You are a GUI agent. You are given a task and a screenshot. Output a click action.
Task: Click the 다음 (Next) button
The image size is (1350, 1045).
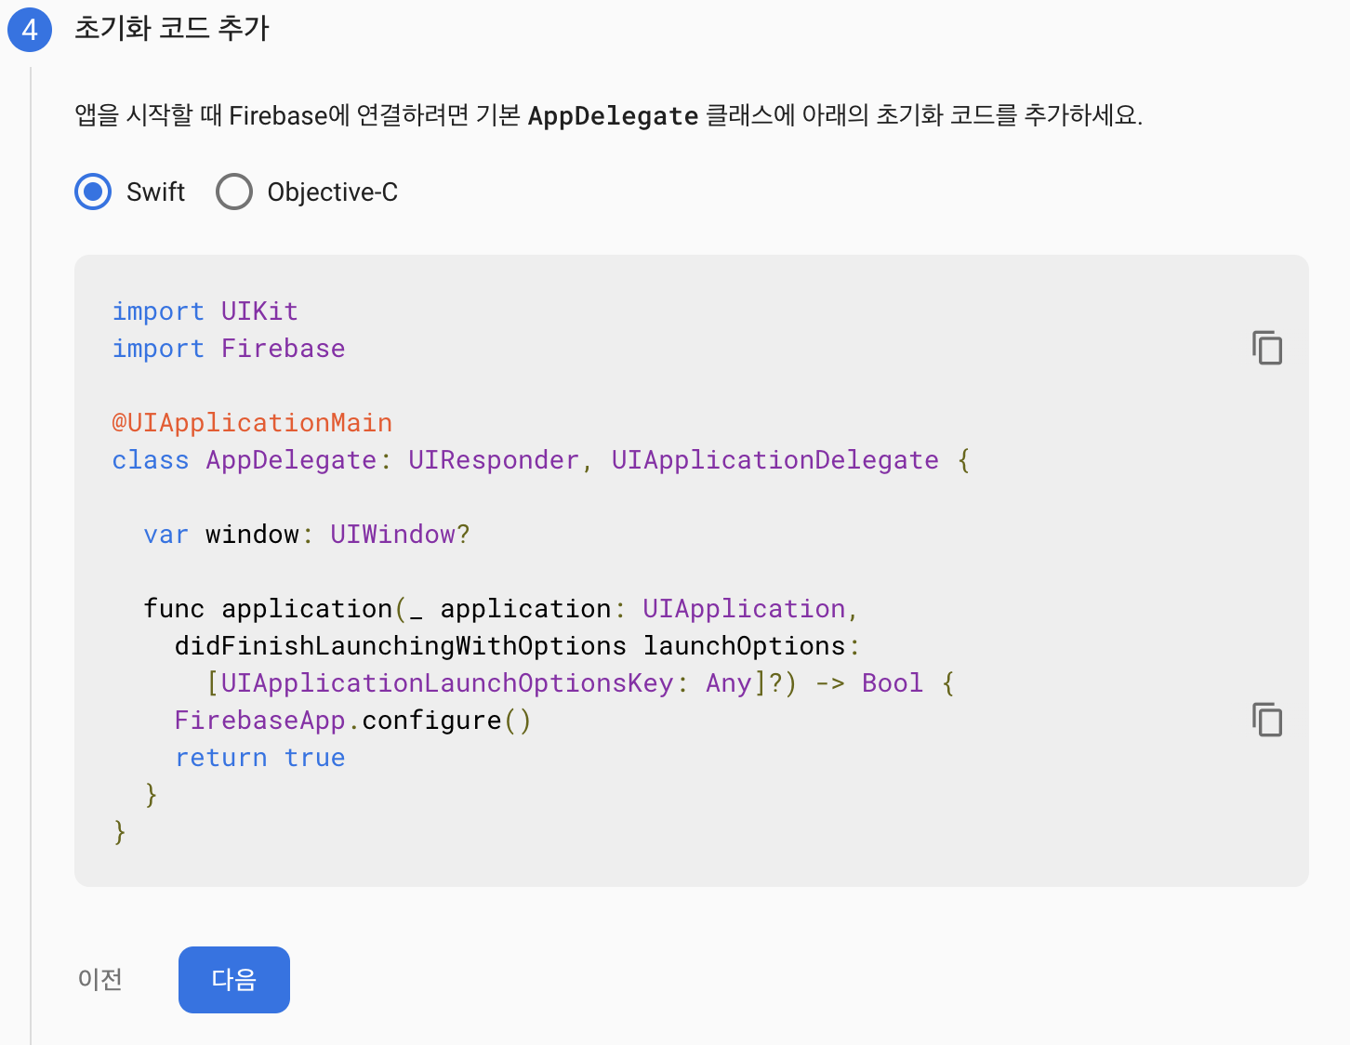(234, 980)
